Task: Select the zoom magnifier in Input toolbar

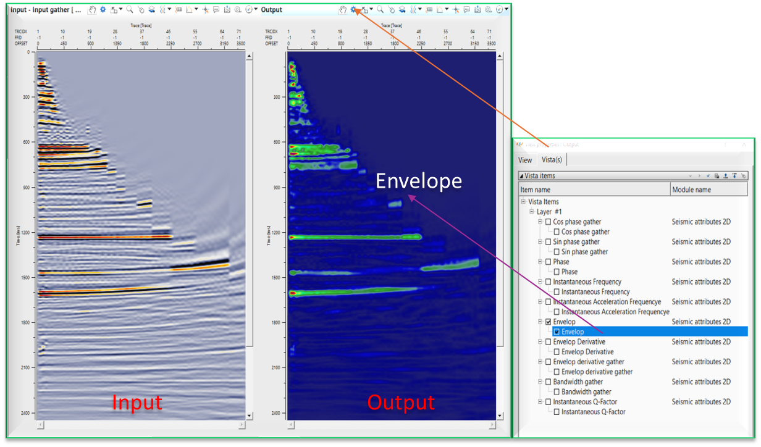Action: 130,10
